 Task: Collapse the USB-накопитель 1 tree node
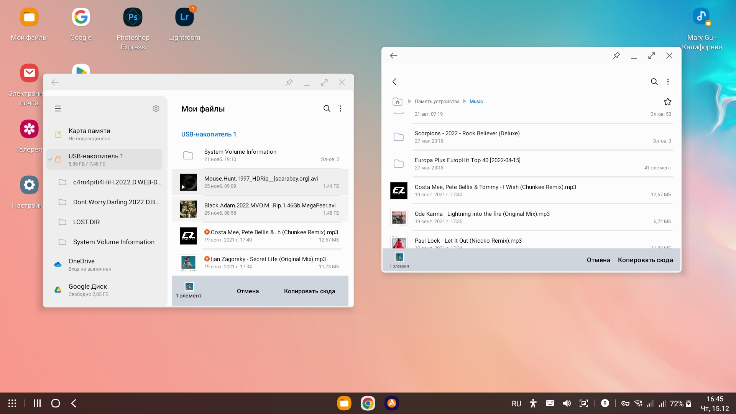[50, 159]
